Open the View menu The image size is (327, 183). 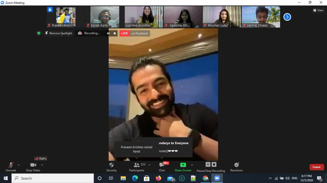318,10
